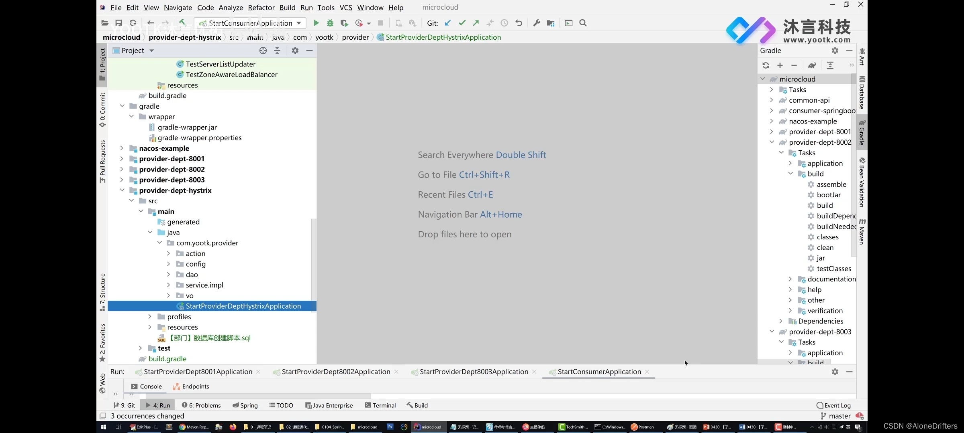The image size is (964, 433).
Task: Click the Reload from disk icon
Action: (133, 23)
